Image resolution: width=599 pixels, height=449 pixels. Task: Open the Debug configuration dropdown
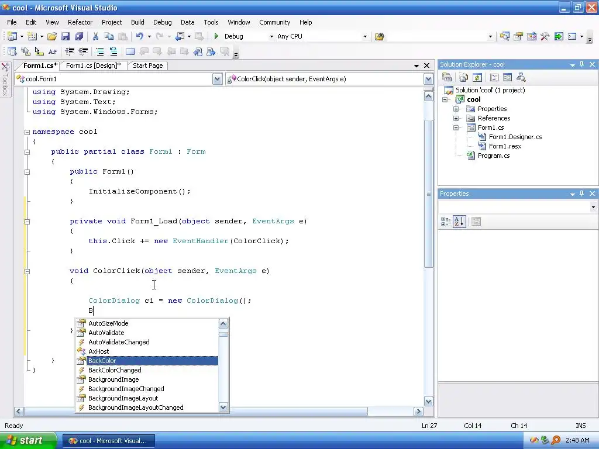click(x=271, y=37)
